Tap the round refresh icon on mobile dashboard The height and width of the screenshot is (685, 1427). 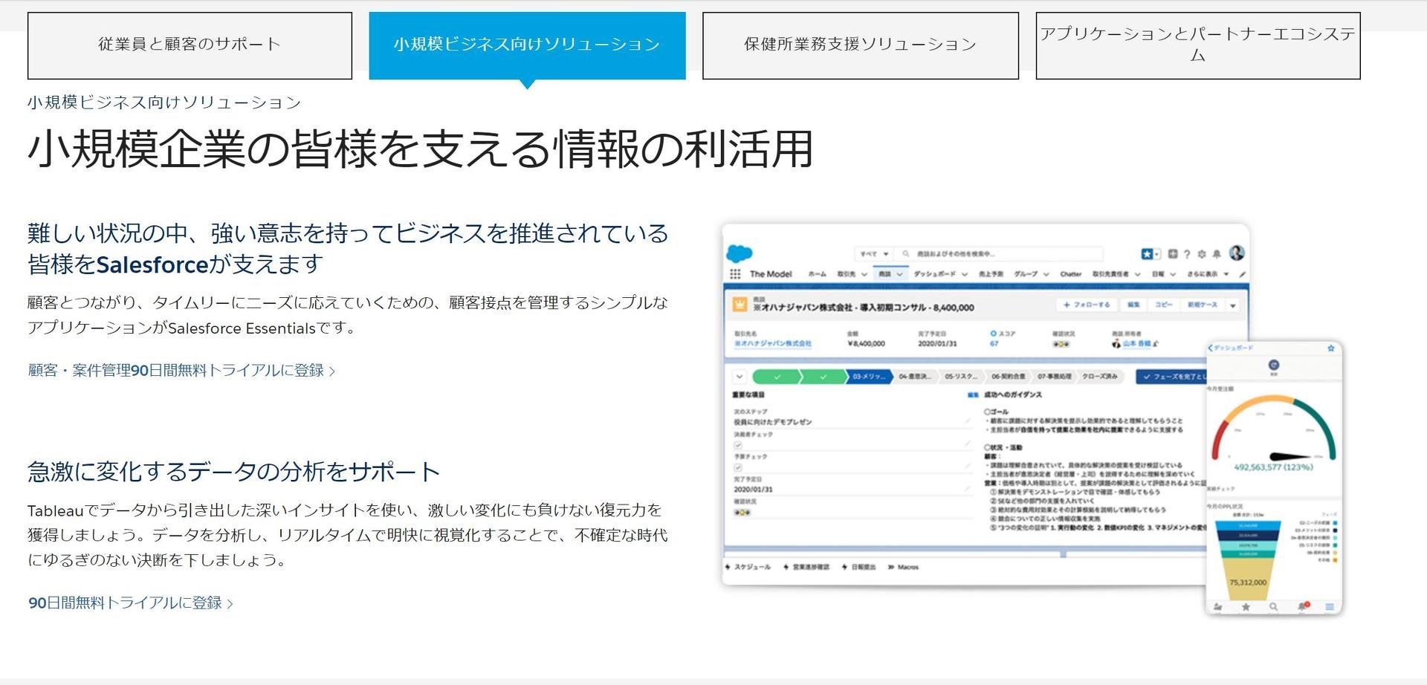[x=1274, y=365]
